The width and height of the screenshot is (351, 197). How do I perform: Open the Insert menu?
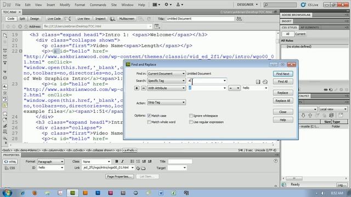pos(50,5)
